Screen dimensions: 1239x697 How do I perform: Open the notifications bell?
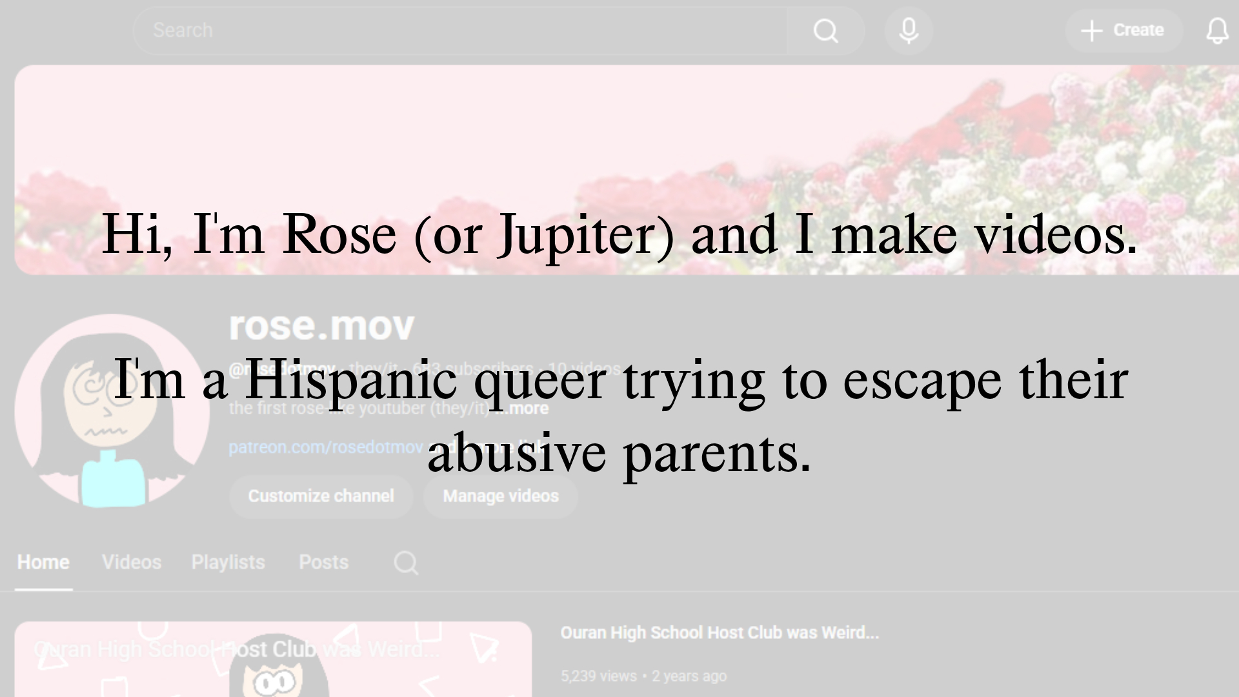[x=1217, y=30]
